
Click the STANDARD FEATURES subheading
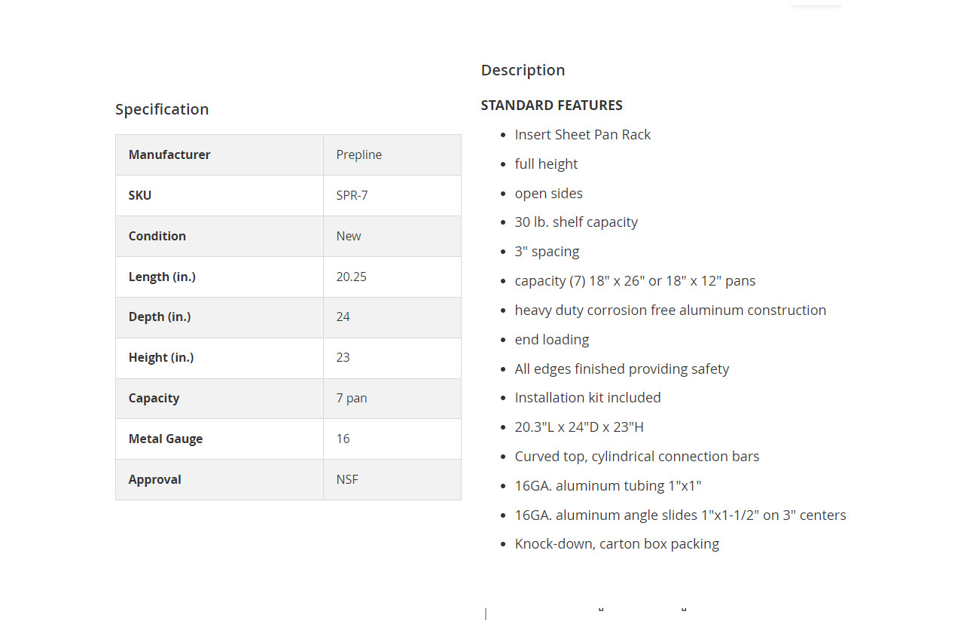[x=552, y=105]
